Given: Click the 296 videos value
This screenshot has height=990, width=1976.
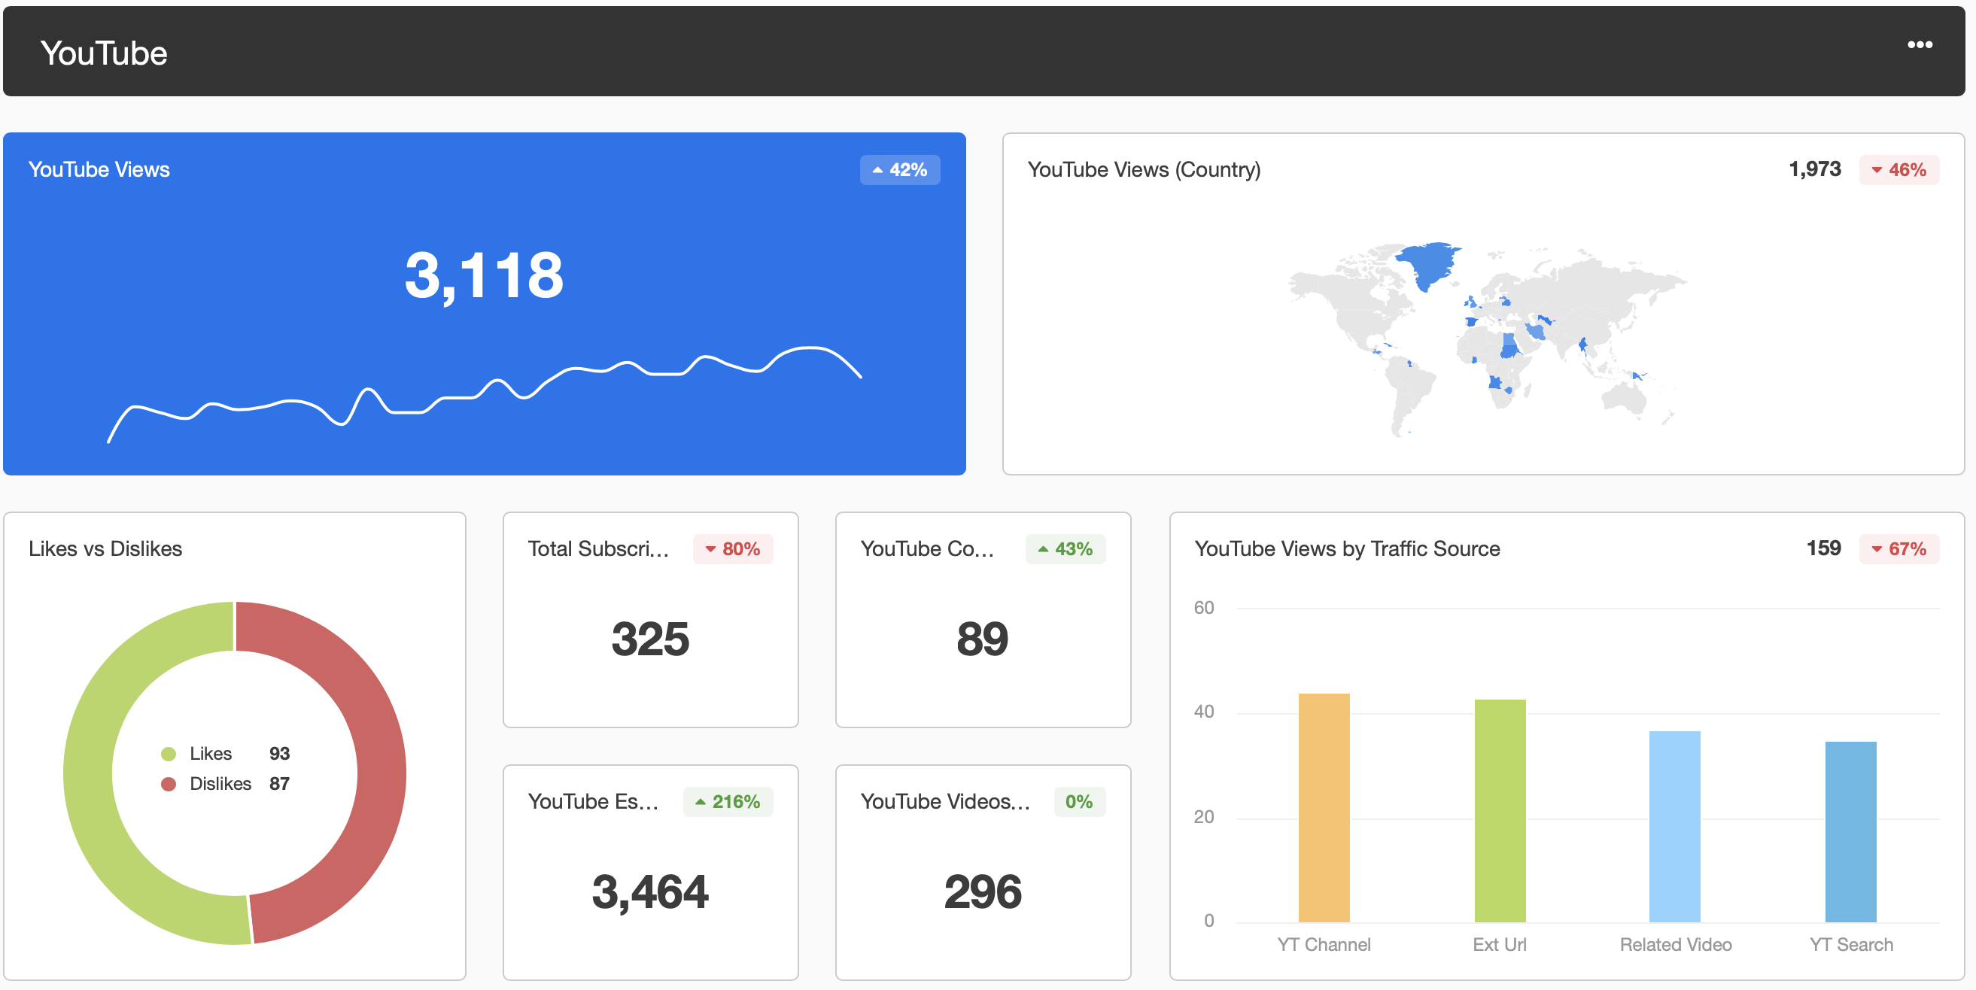Looking at the screenshot, I should [983, 892].
